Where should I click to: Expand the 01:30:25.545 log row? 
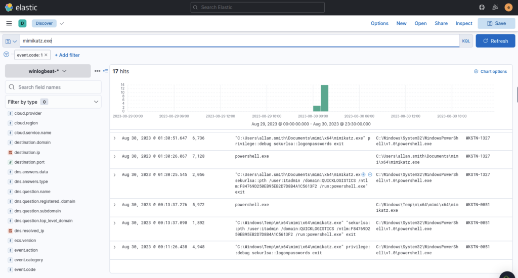coord(115,175)
